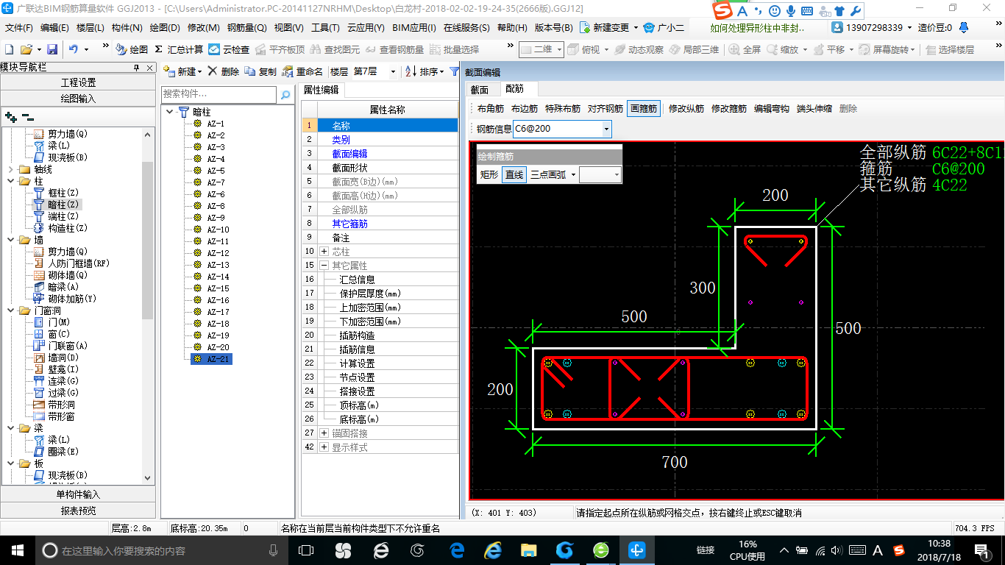Image resolution: width=1005 pixels, height=565 pixels.
Task: Toggle 画箍筋 draw stirrup mode
Action: tap(644, 108)
